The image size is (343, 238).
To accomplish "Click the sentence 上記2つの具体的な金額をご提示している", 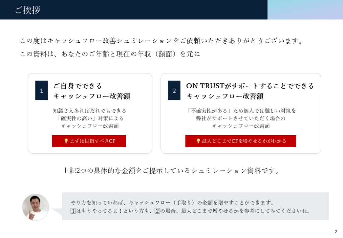I will 171,171.
